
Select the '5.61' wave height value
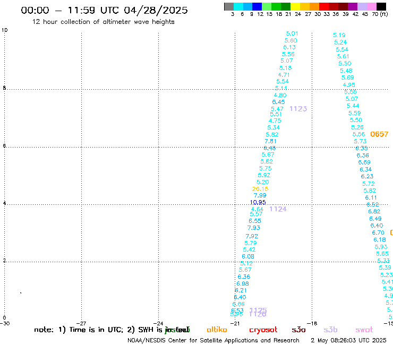[x=343, y=56]
